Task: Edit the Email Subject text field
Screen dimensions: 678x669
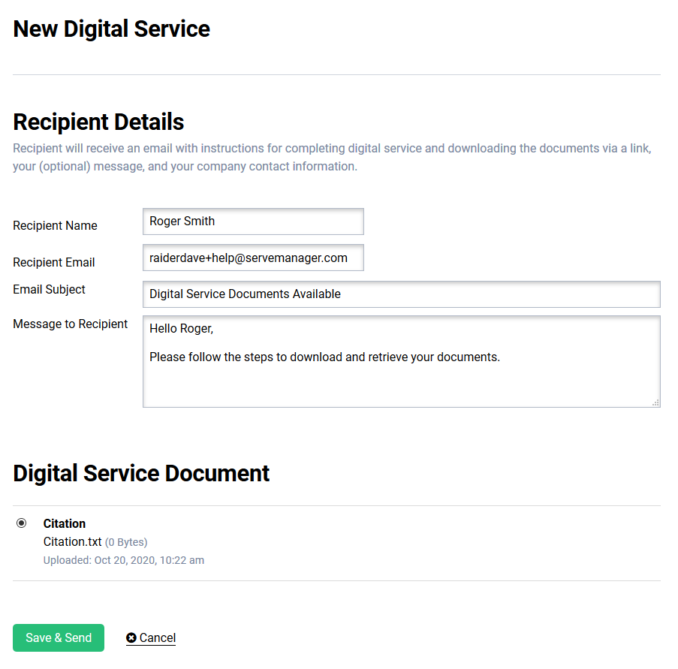Action: [x=401, y=294]
